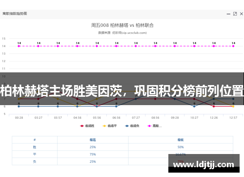Select the pink 14 data point at 03:27
Screen dimensions: 244x177
38,46
